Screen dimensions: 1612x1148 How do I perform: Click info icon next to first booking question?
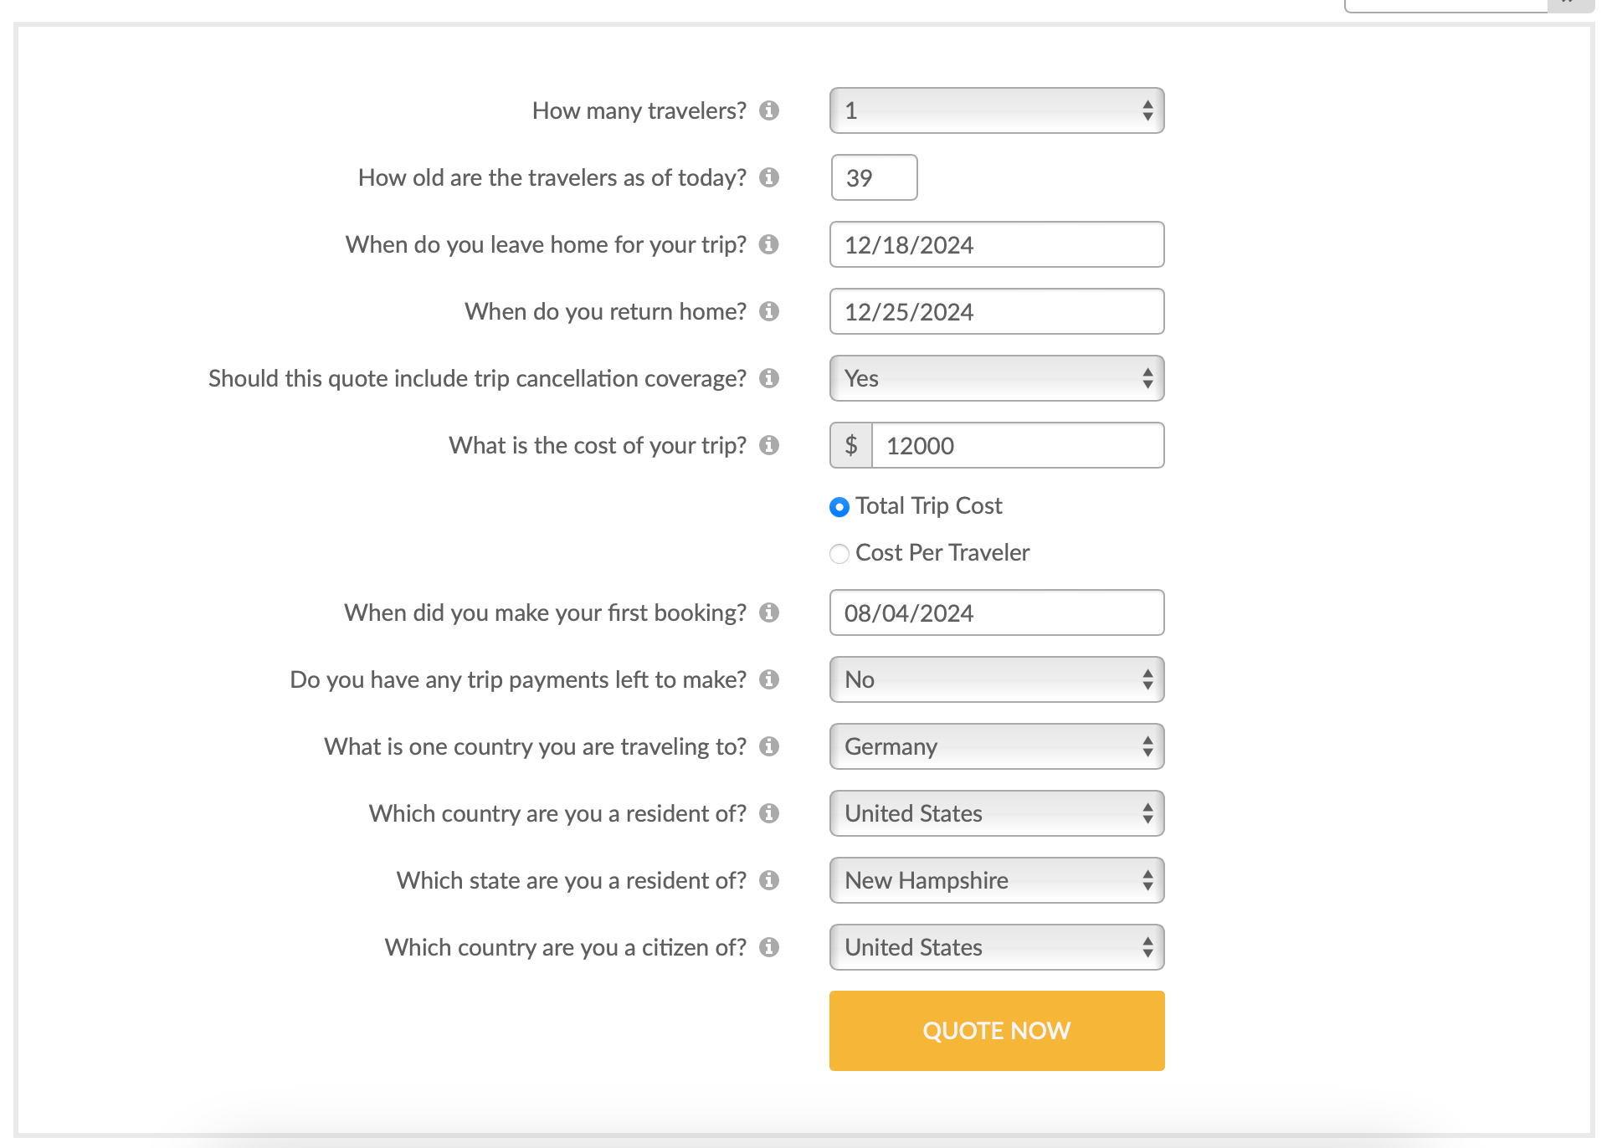coord(769,612)
